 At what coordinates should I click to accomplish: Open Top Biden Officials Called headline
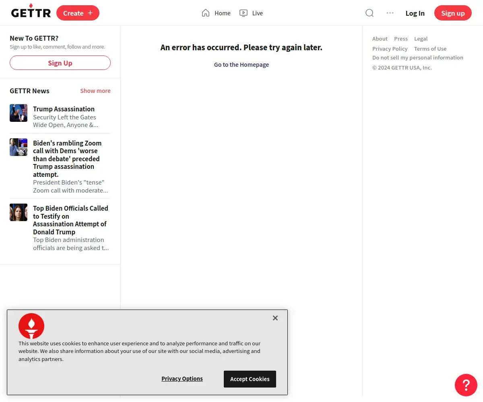point(70,220)
